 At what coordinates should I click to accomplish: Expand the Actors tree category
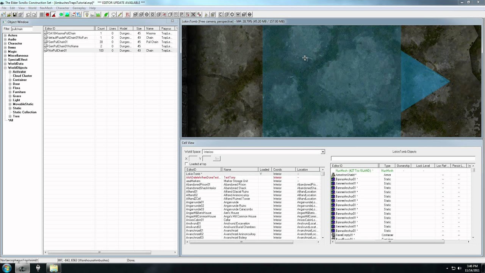pos(5,35)
